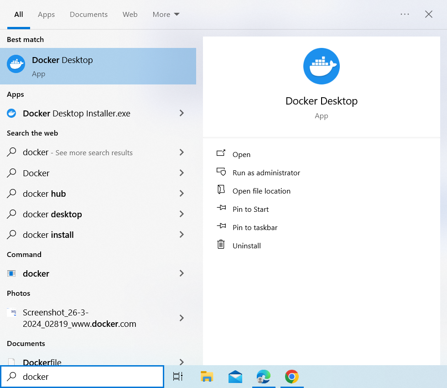Click the Pin to taskbar pin icon
Viewport: 447px width, 388px height.
pyautogui.click(x=221, y=226)
